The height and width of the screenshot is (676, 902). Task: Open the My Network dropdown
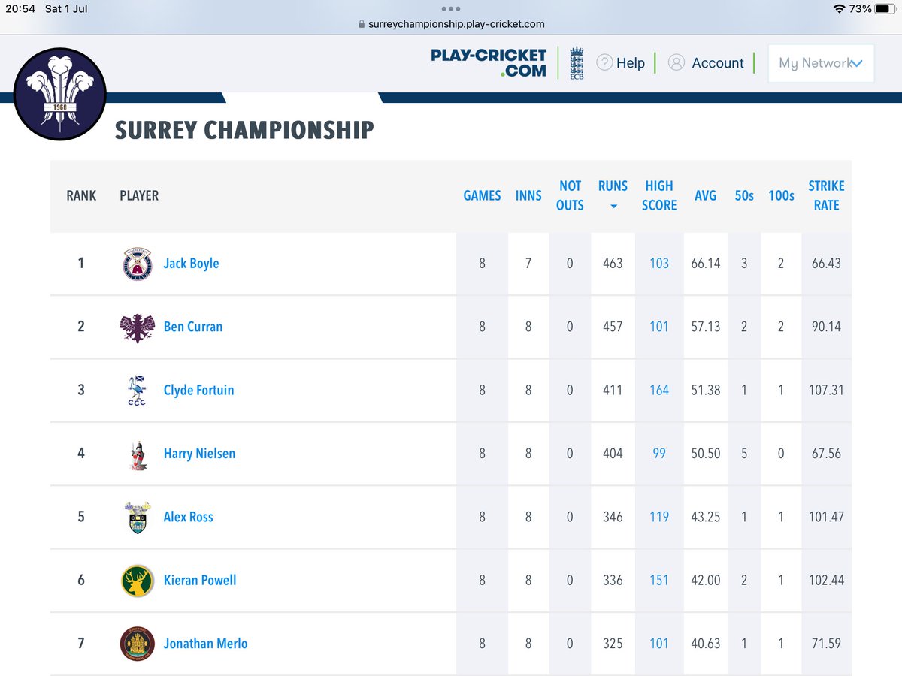pyautogui.click(x=820, y=63)
